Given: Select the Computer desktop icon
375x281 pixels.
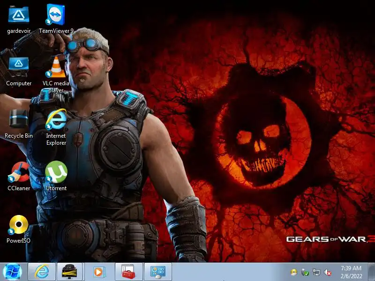Looking at the screenshot, I should [x=19, y=67].
